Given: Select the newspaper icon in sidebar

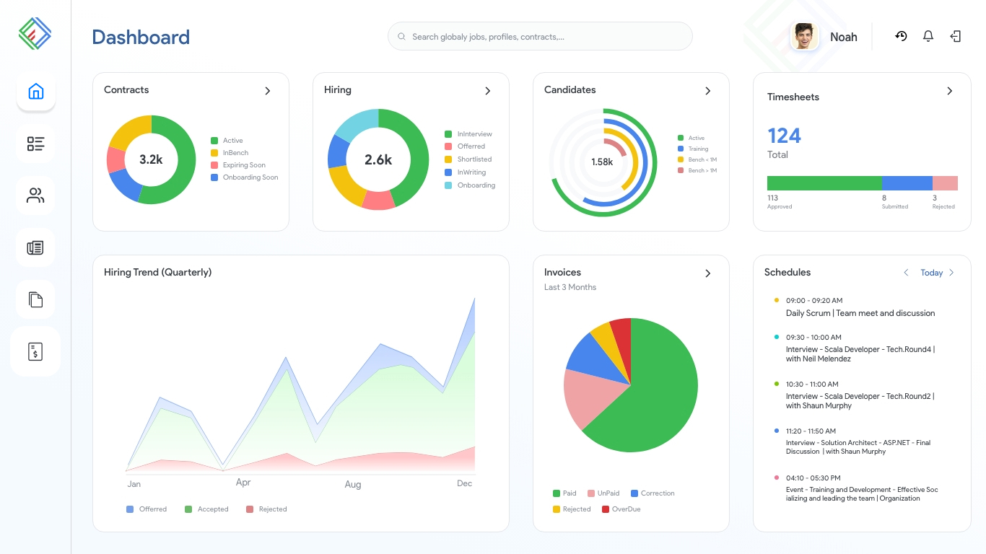Looking at the screenshot, I should click(x=35, y=247).
